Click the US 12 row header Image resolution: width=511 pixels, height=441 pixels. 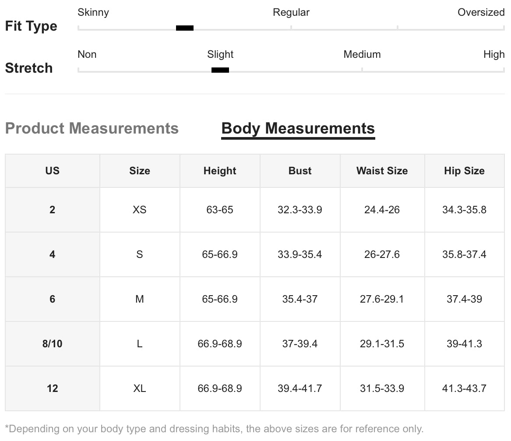(53, 388)
